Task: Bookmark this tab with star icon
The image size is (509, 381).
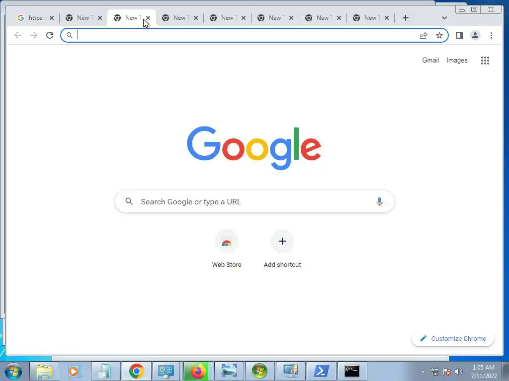Action: coord(439,35)
